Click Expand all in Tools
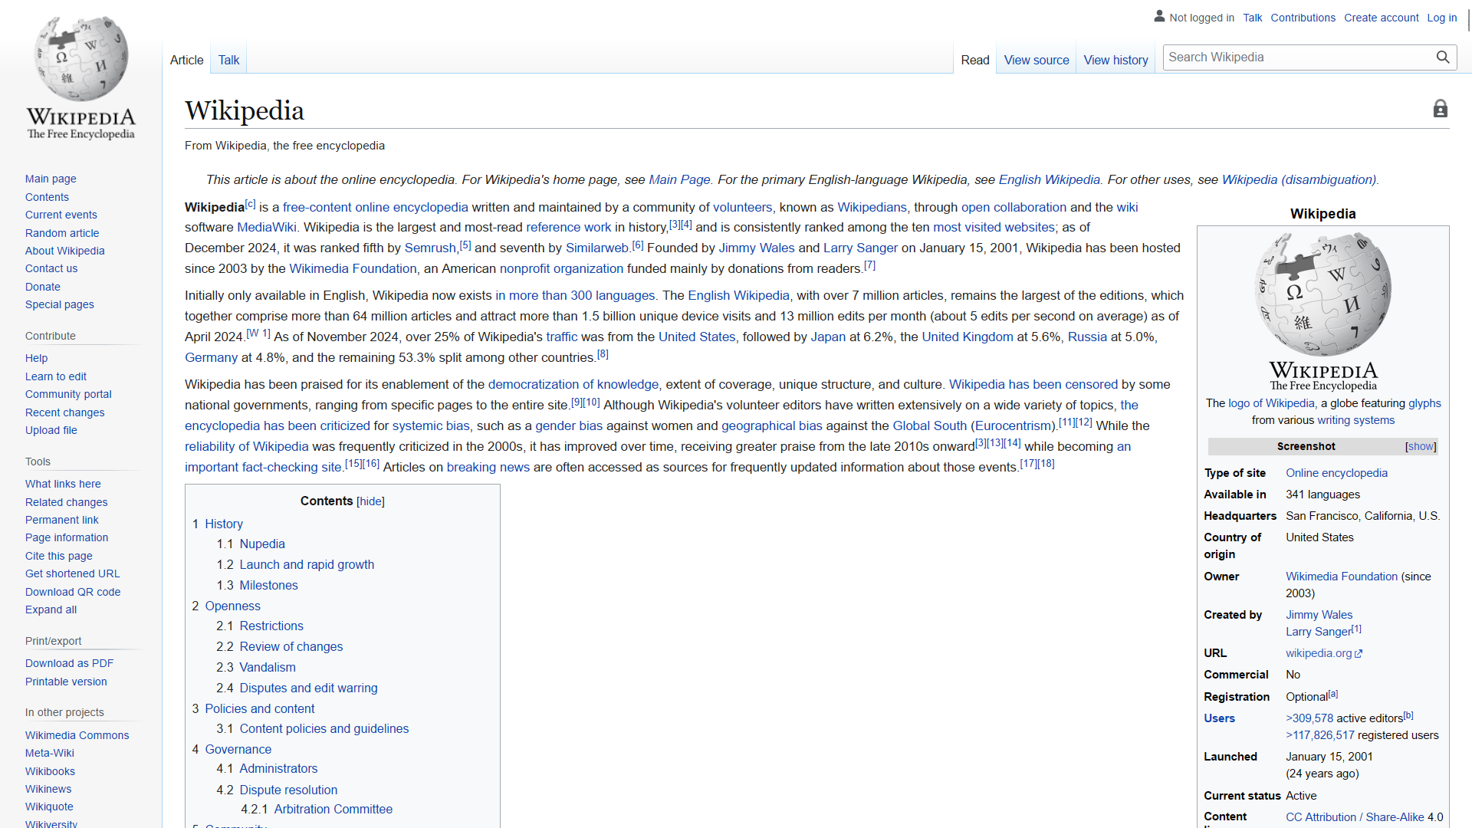The width and height of the screenshot is (1472, 828). [x=51, y=609]
